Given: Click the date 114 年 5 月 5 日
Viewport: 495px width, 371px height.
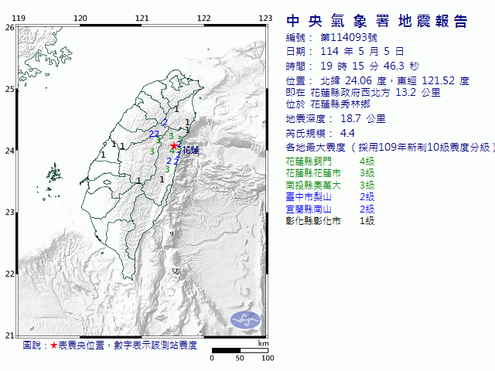Looking at the screenshot, I should click(362, 52).
